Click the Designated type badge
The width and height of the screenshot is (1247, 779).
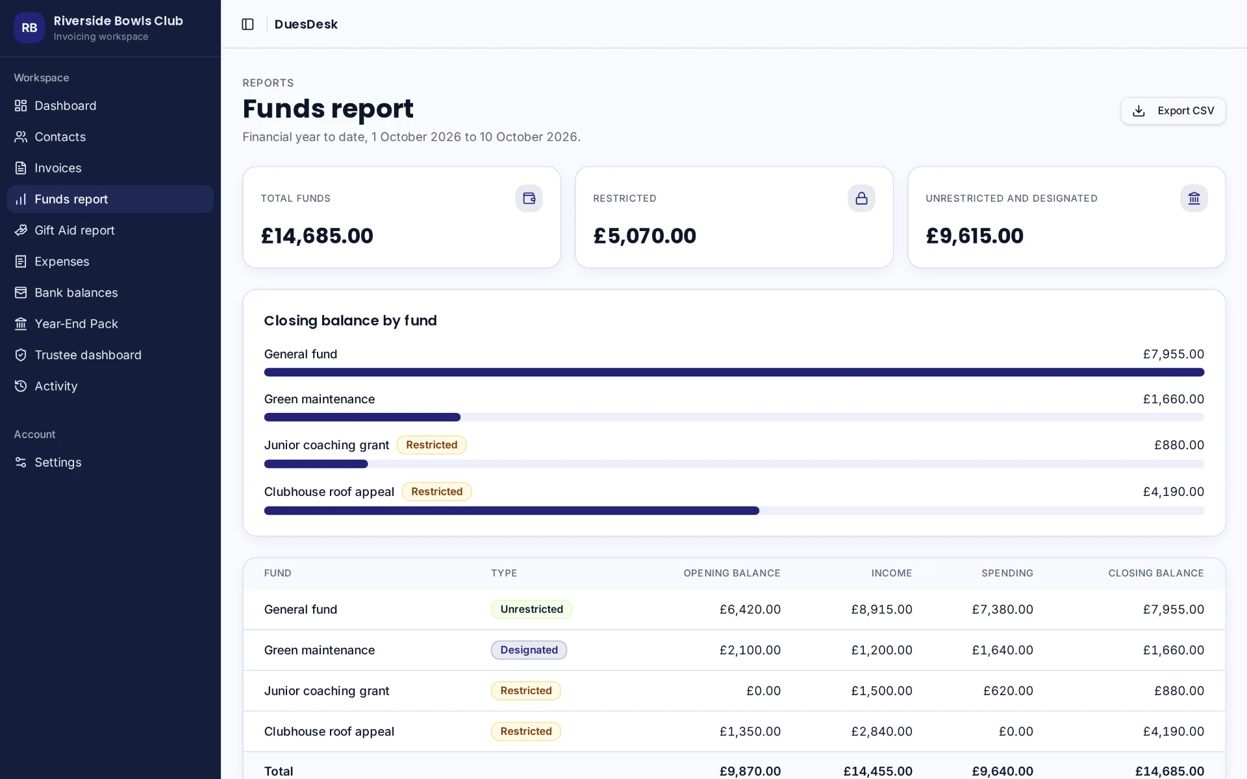(x=529, y=650)
